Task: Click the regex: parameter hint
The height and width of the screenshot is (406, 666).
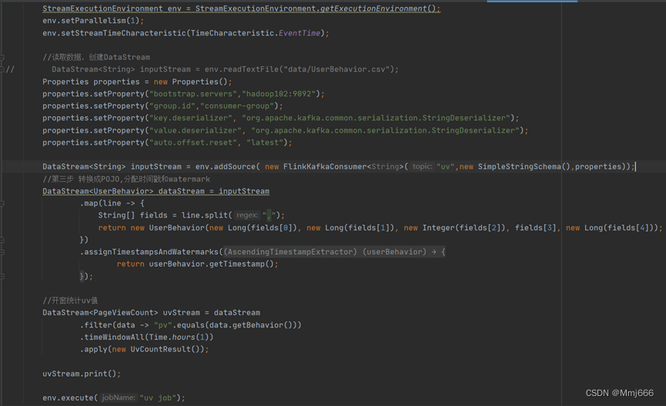Action: click(x=247, y=215)
